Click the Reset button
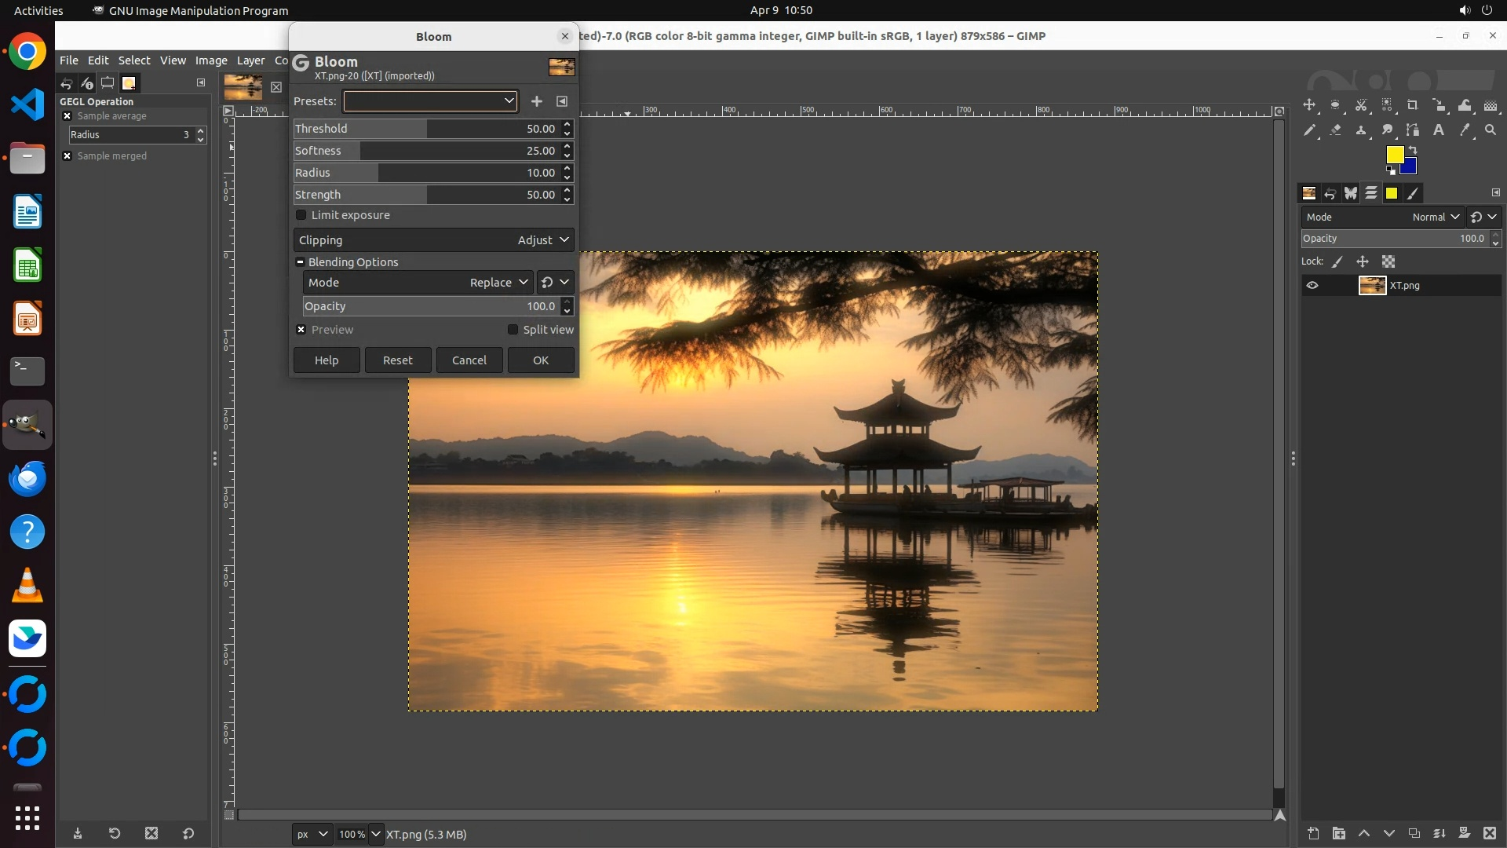 (397, 360)
